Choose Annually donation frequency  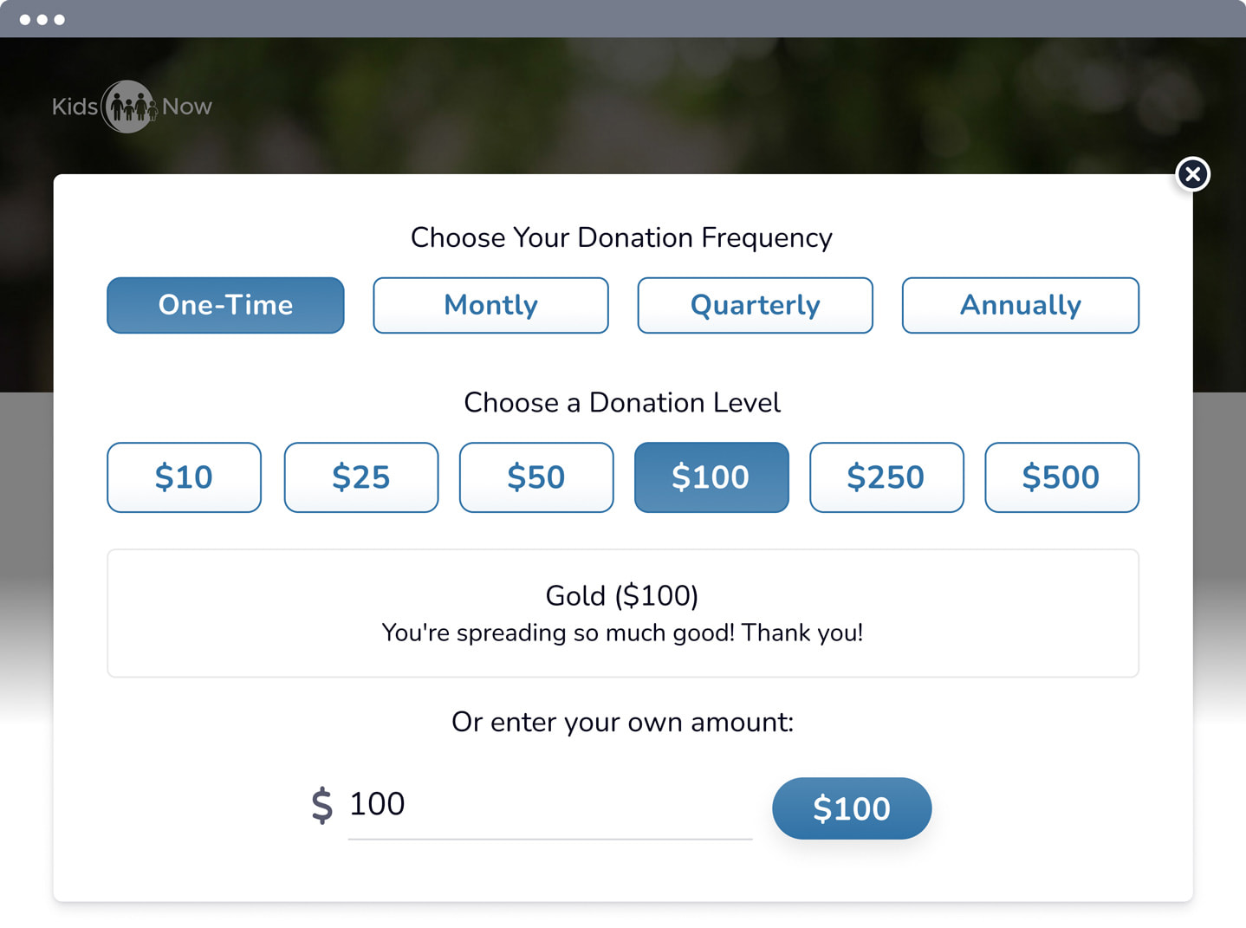click(1021, 305)
